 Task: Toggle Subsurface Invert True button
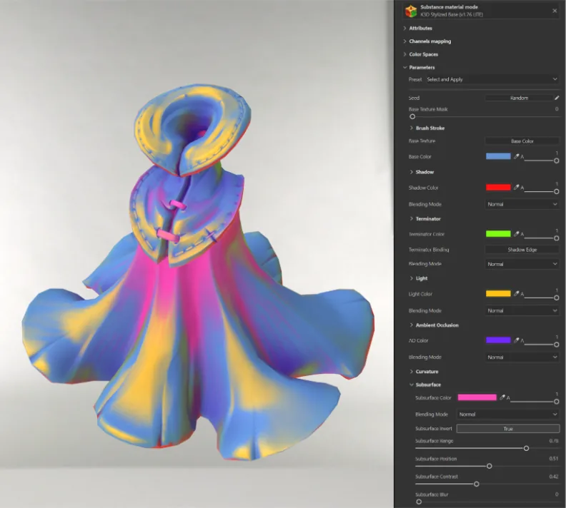pyautogui.click(x=508, y=428)
